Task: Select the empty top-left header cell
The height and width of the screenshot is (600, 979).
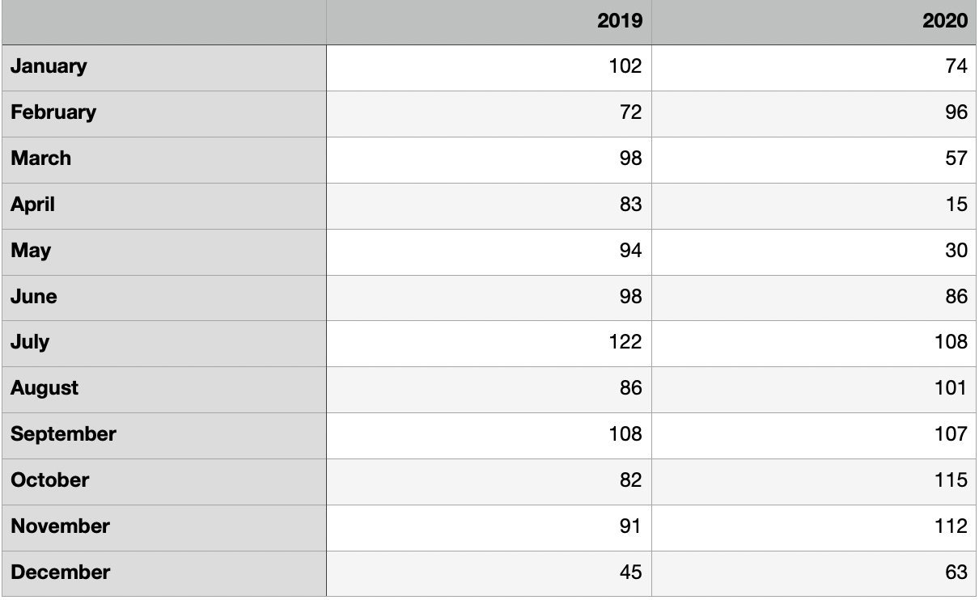Action: [163, 22]
